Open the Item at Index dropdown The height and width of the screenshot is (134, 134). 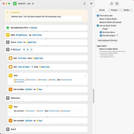coord(24,67)
